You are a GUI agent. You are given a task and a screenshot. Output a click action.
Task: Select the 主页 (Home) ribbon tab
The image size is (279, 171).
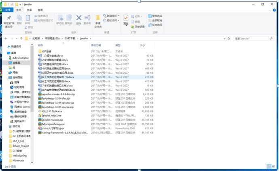pos(19,10)
